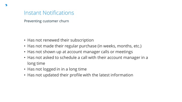Click the blue logo icon in the corner

pyautogui.click(x=6, y=5)
